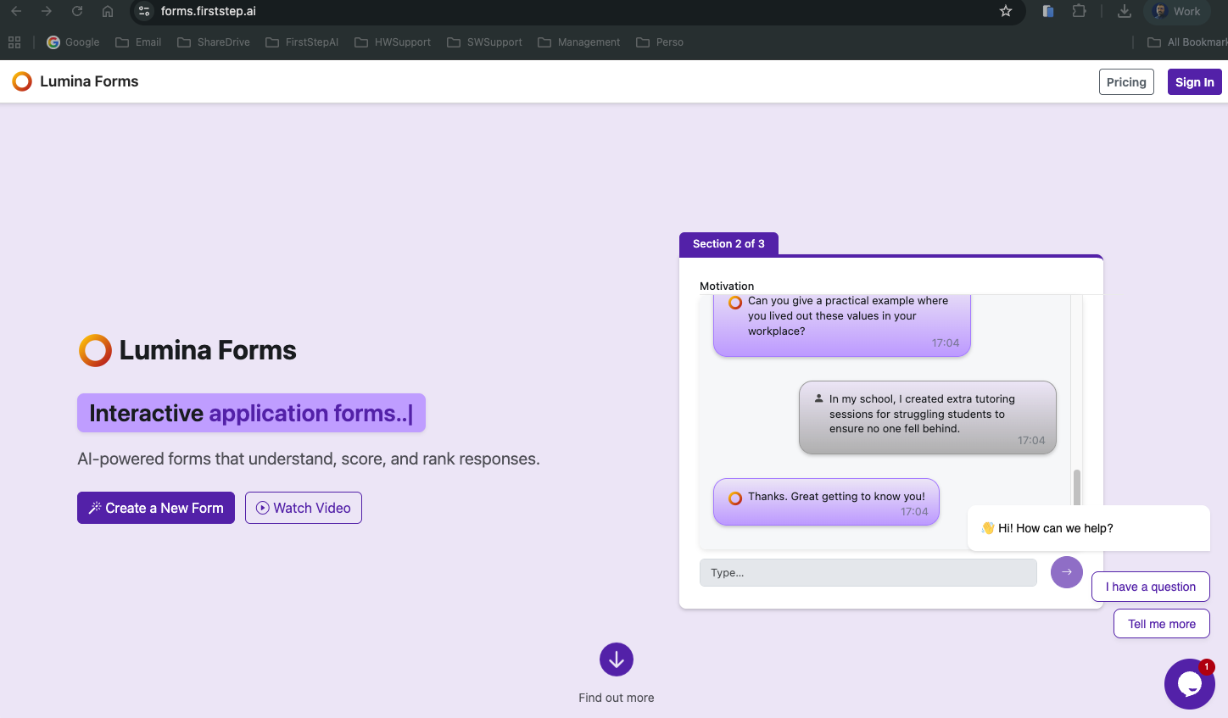Reload the current page

(x=77, y=11)
